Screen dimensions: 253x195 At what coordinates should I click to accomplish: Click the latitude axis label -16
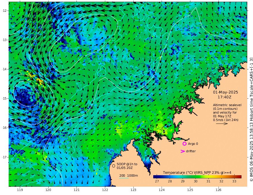coord(4,128)
